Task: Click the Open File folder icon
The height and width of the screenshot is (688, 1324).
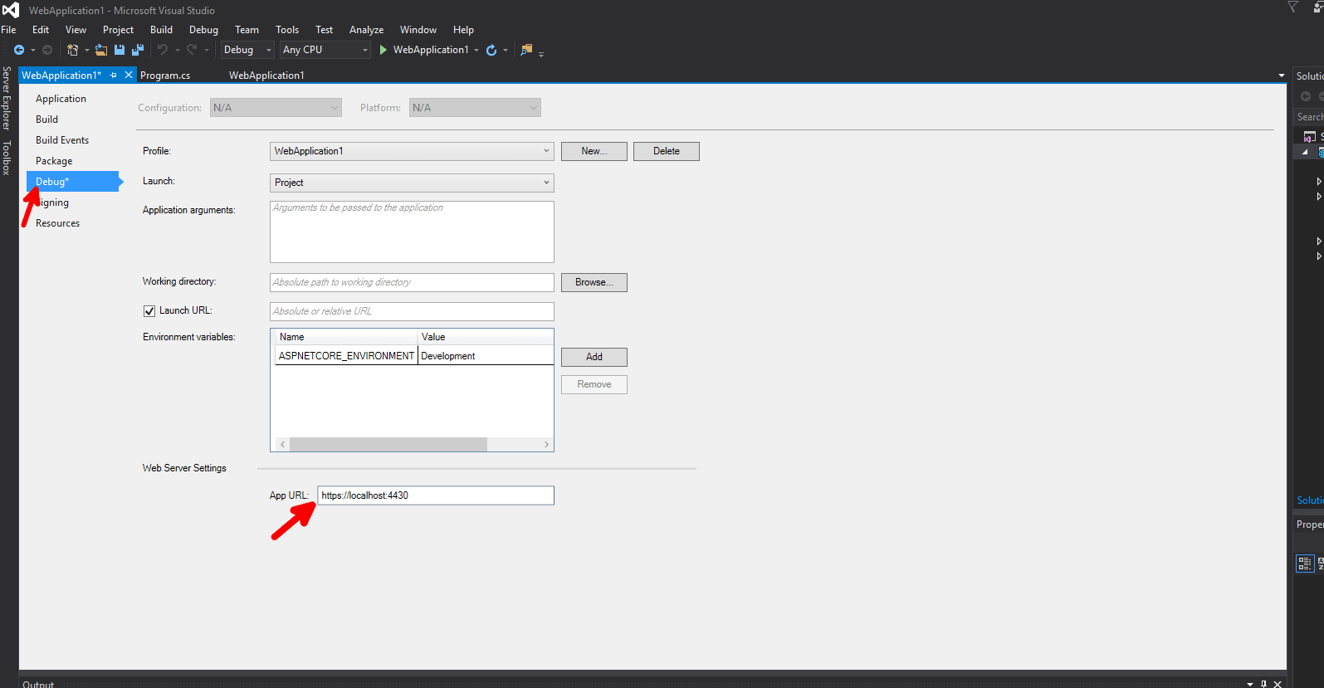Action: [x=101, y=50]
